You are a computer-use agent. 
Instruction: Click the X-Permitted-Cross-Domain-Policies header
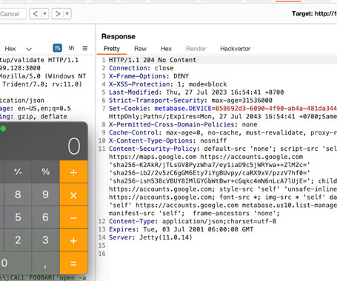pos(172,124)
